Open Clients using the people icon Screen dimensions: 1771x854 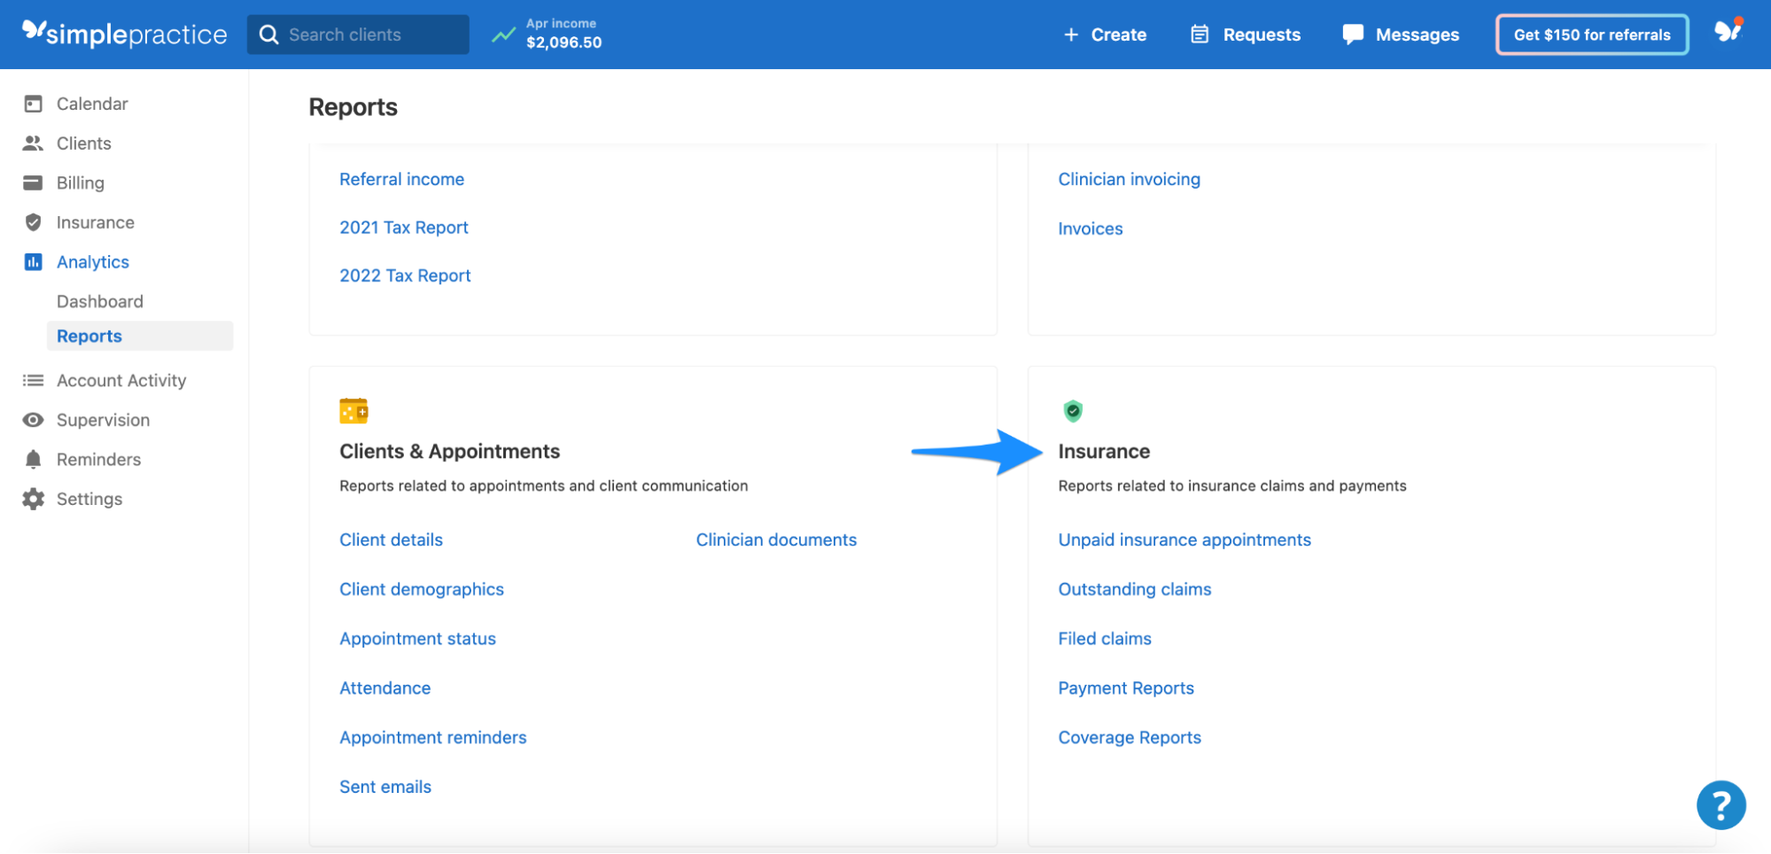point(33,143)
